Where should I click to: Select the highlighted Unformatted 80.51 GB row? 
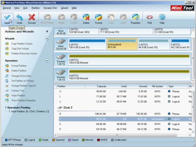coord(125,119)
